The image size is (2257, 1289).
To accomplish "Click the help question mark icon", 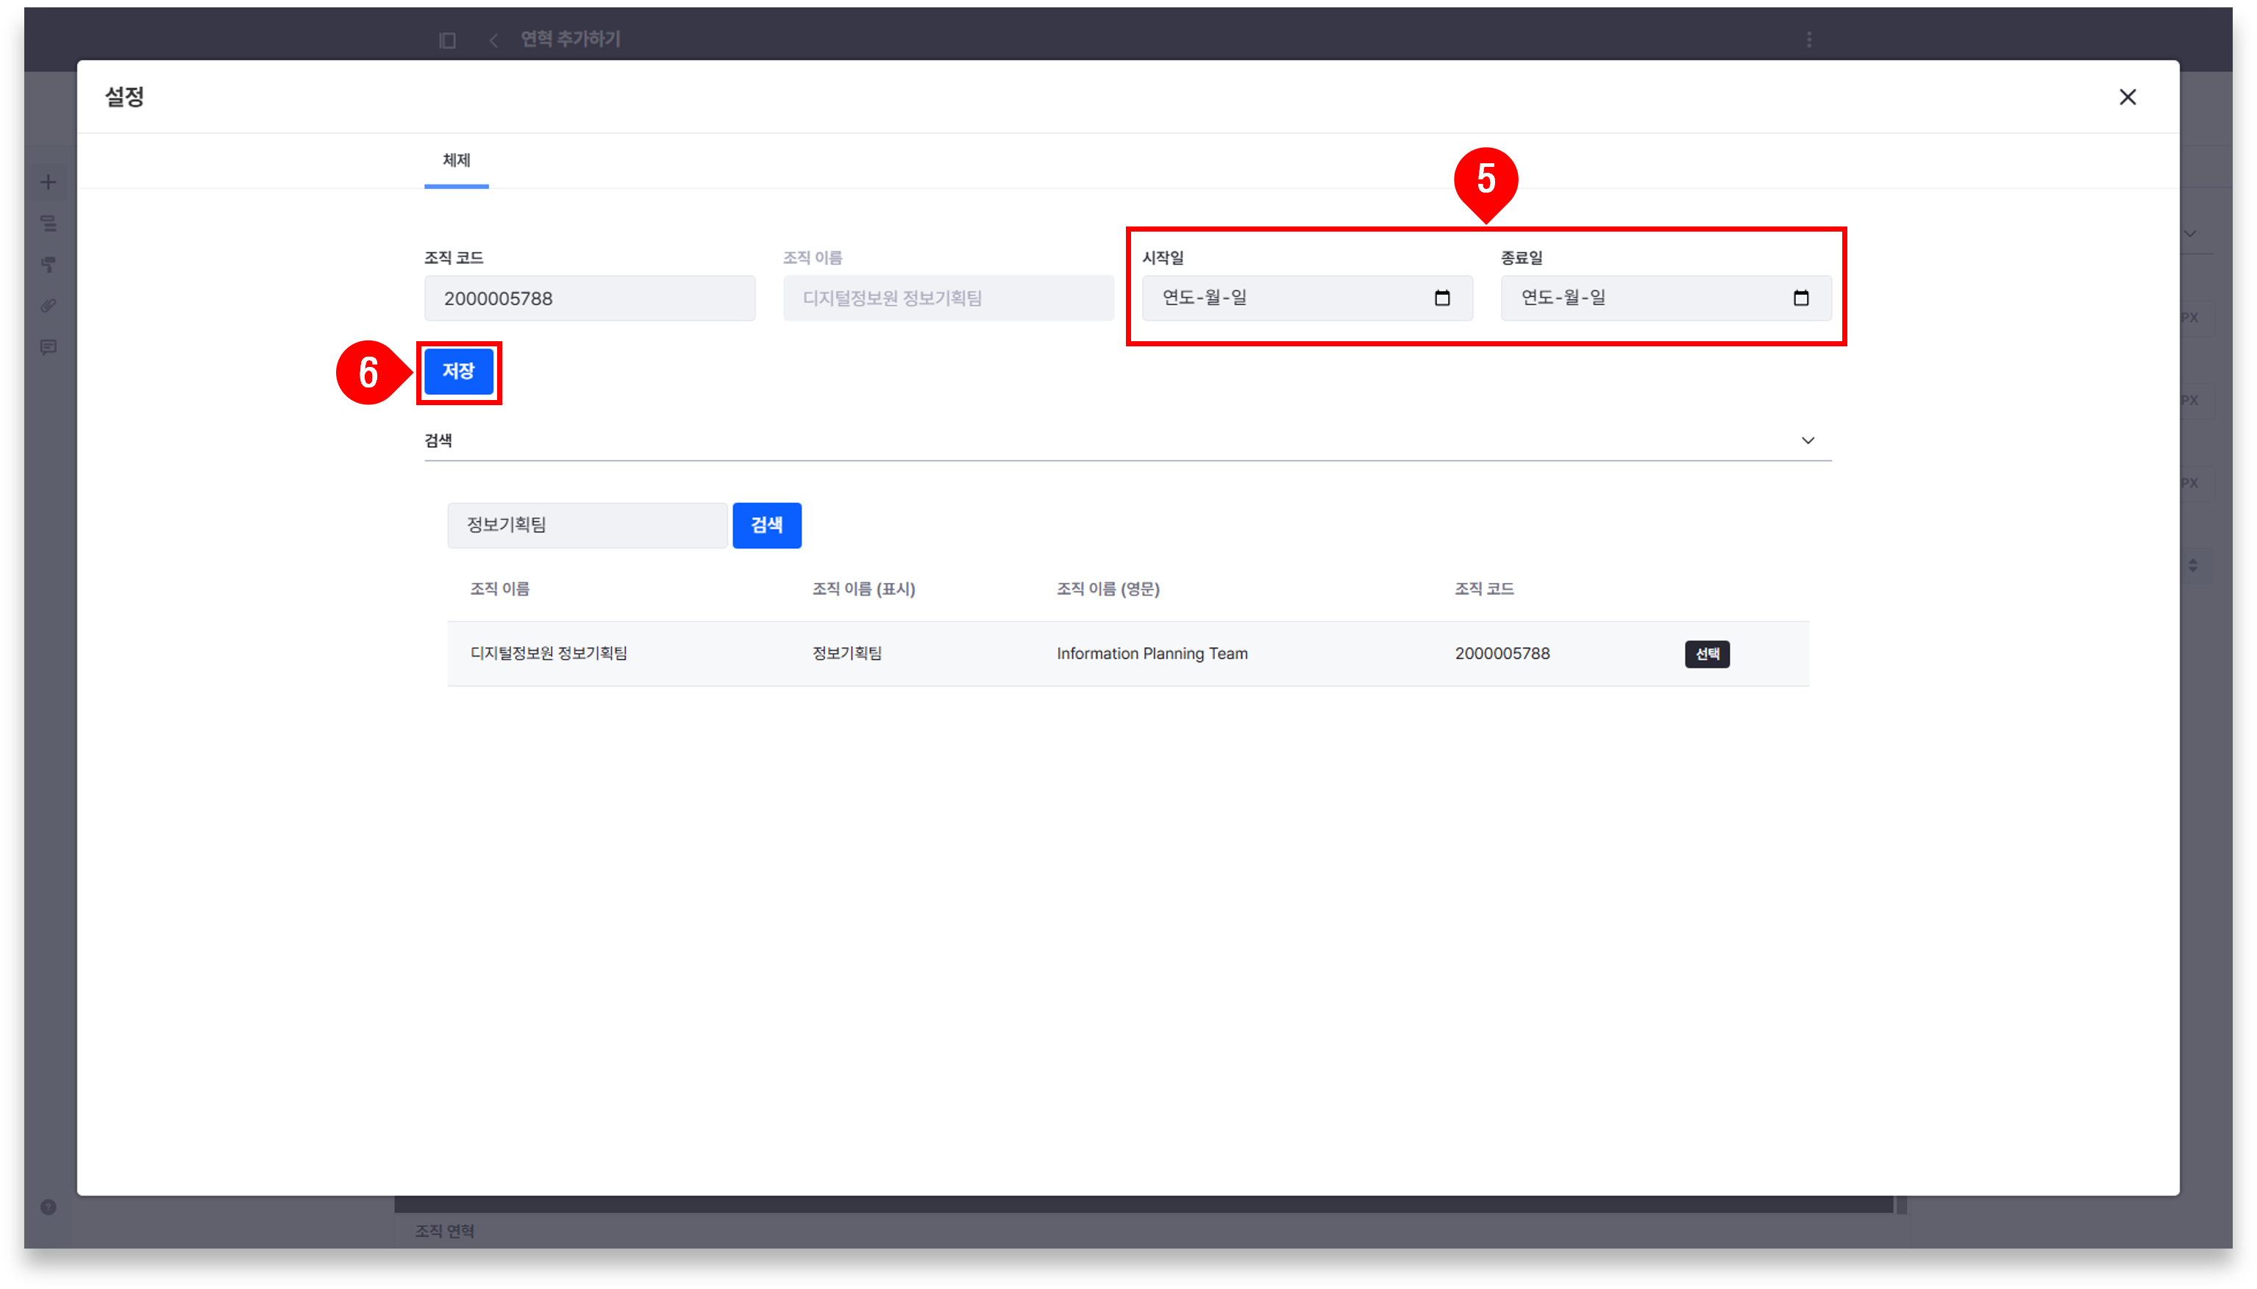I will coord(49,1207).
